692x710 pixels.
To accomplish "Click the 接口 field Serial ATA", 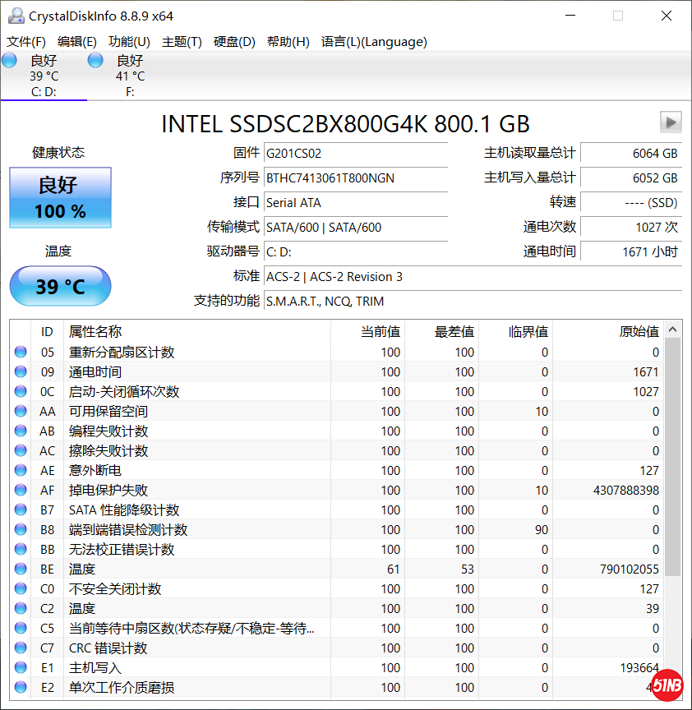I will click(356, 202).
